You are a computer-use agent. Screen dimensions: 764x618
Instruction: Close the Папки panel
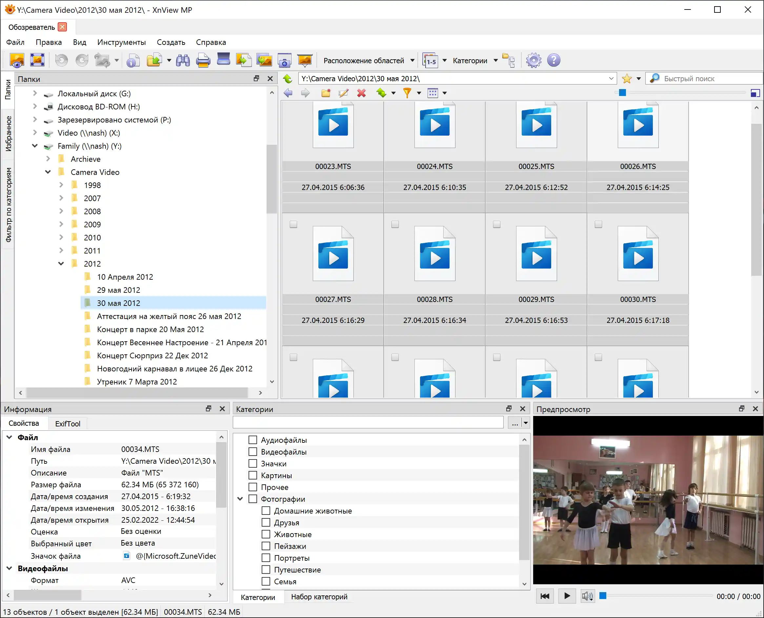270,79
